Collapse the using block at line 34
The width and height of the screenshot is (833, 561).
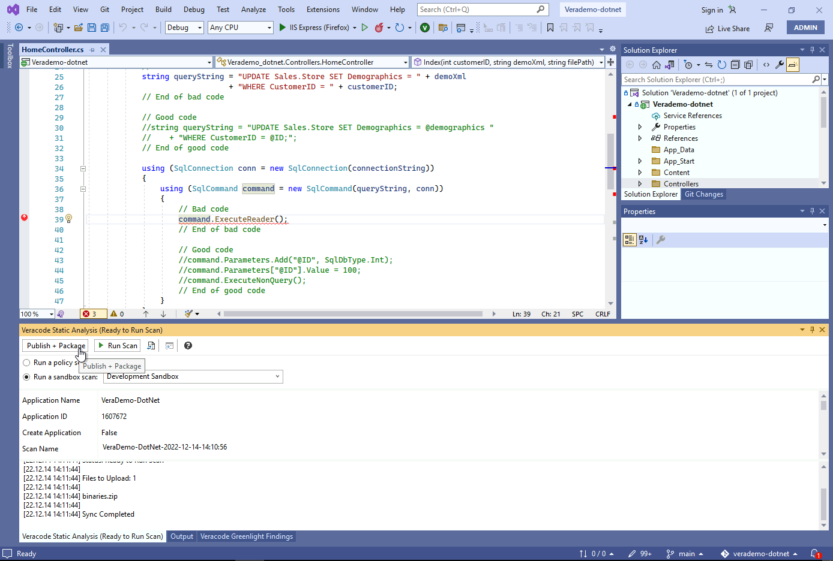pyautogui.click(x=83, y=168)
